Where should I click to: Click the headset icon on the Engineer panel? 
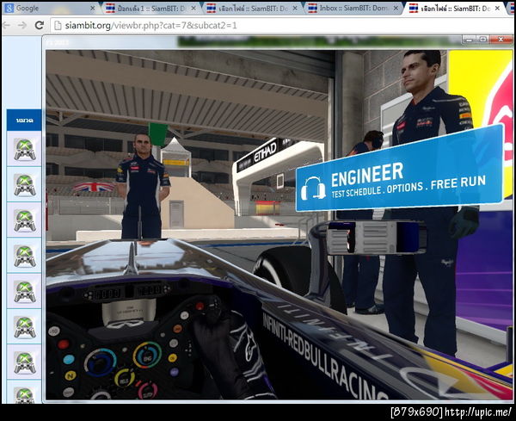coord(313,188)
